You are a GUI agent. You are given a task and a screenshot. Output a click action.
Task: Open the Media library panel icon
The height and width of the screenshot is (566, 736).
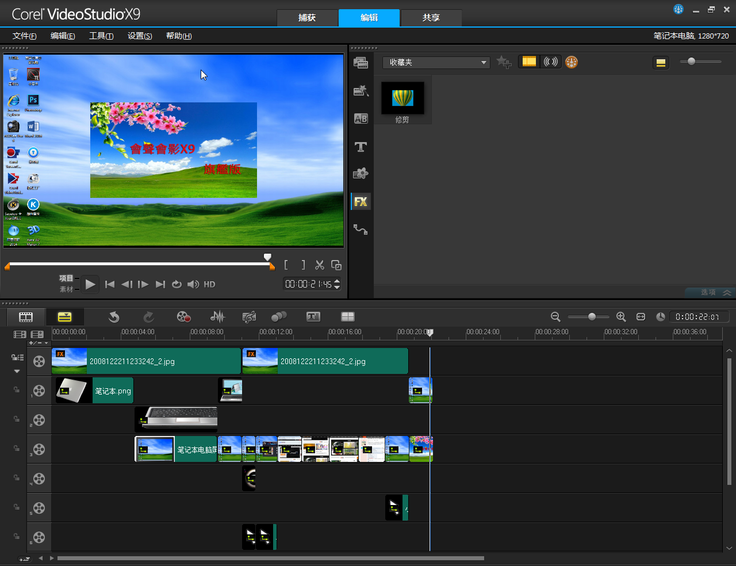[361, 63]
